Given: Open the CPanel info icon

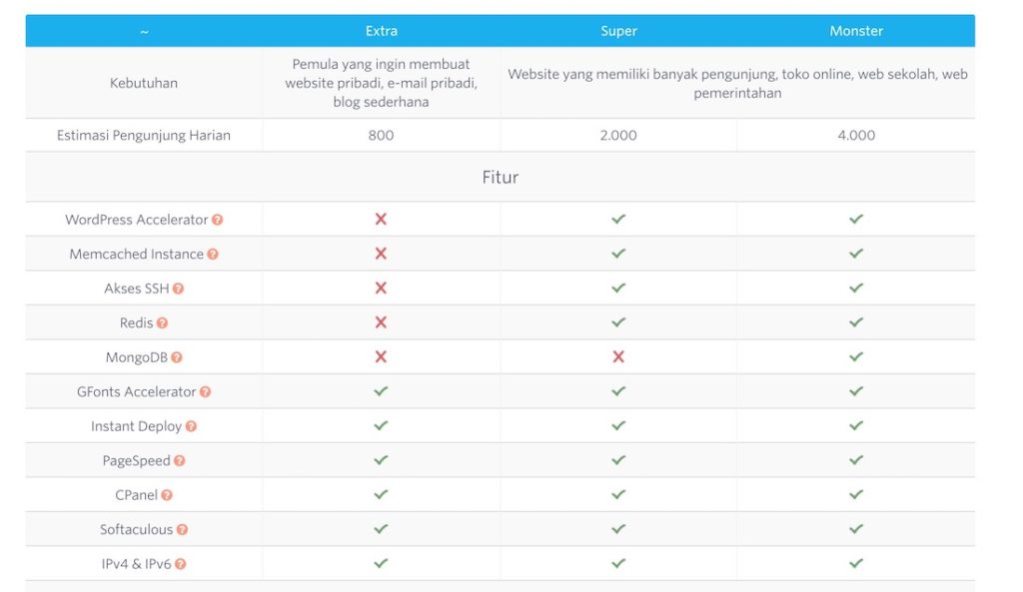Looking at the screenshot, I should point(167,495).
